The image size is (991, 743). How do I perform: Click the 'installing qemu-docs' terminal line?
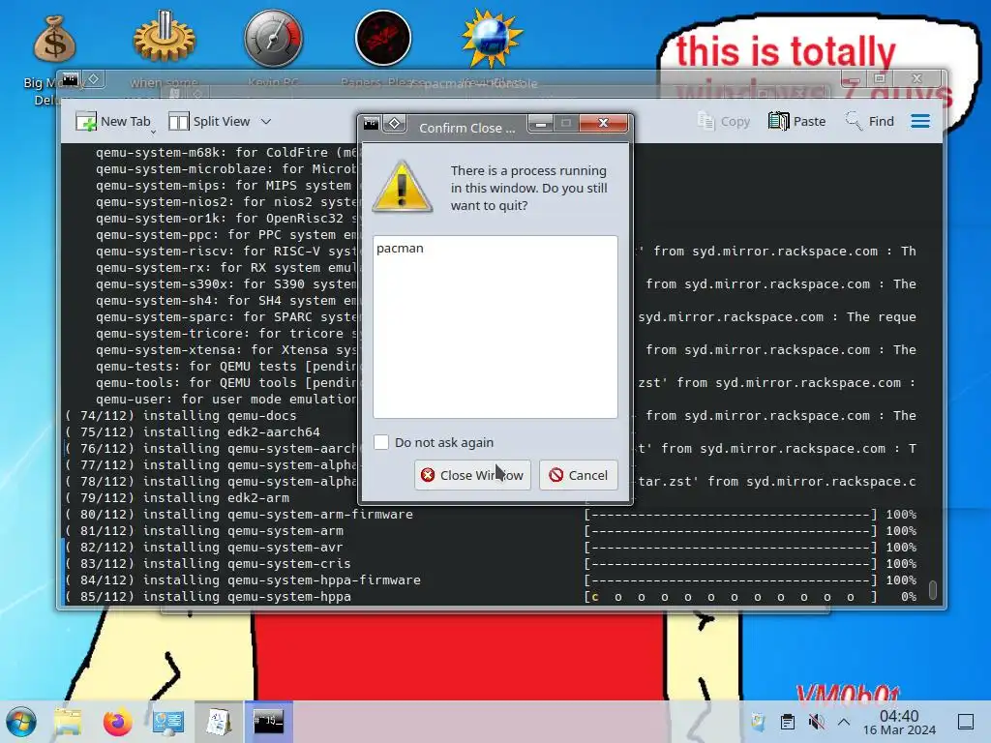(x=220, y=416)
